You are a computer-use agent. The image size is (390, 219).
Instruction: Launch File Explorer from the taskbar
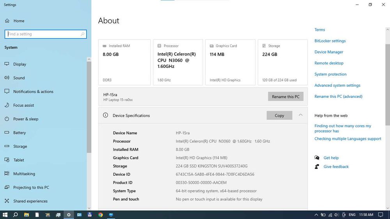[27, 215]
